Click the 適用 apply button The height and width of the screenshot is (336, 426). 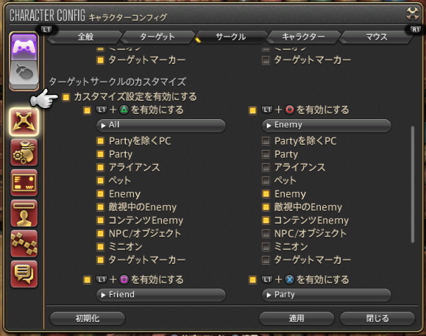[x=297, y=318]
